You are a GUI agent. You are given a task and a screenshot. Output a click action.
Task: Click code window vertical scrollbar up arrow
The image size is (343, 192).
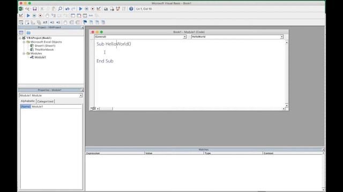click(287, 43)
